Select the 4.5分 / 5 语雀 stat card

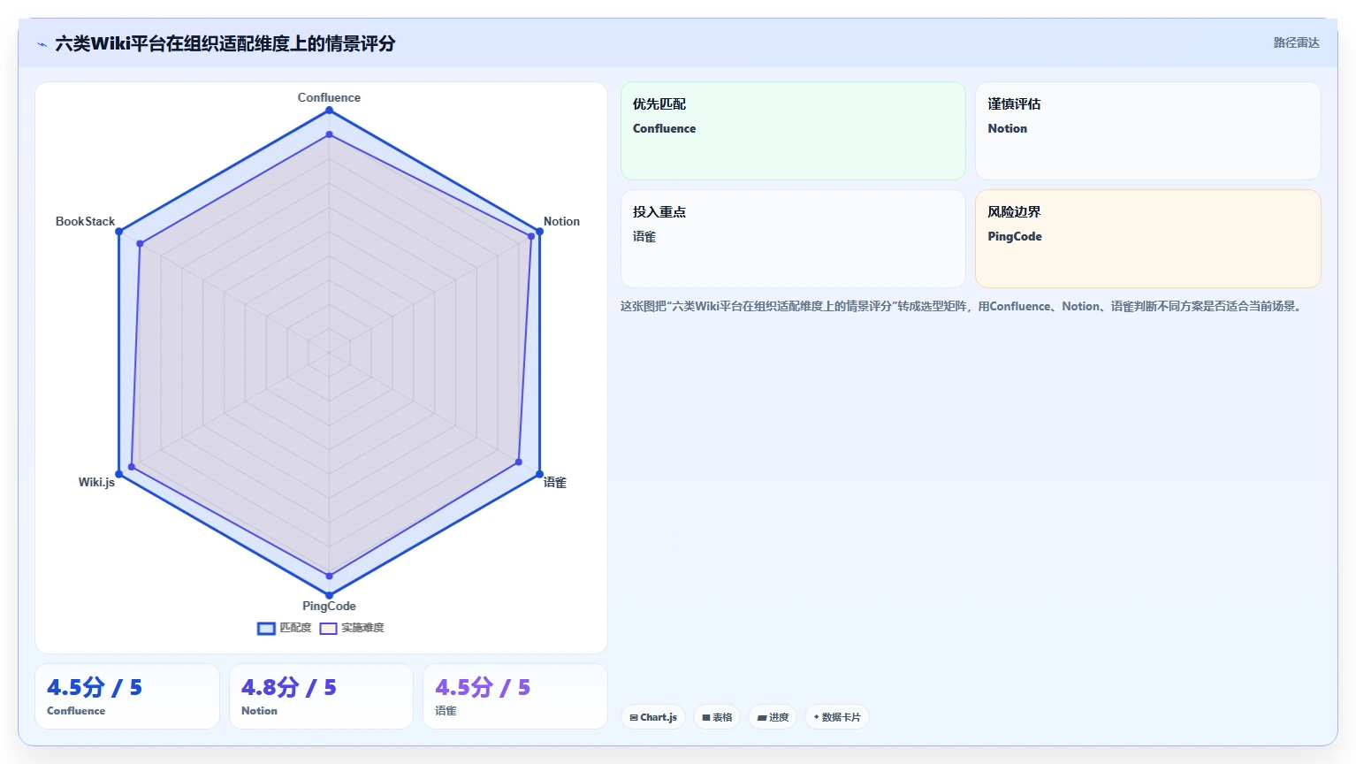(x=515, y=697)
